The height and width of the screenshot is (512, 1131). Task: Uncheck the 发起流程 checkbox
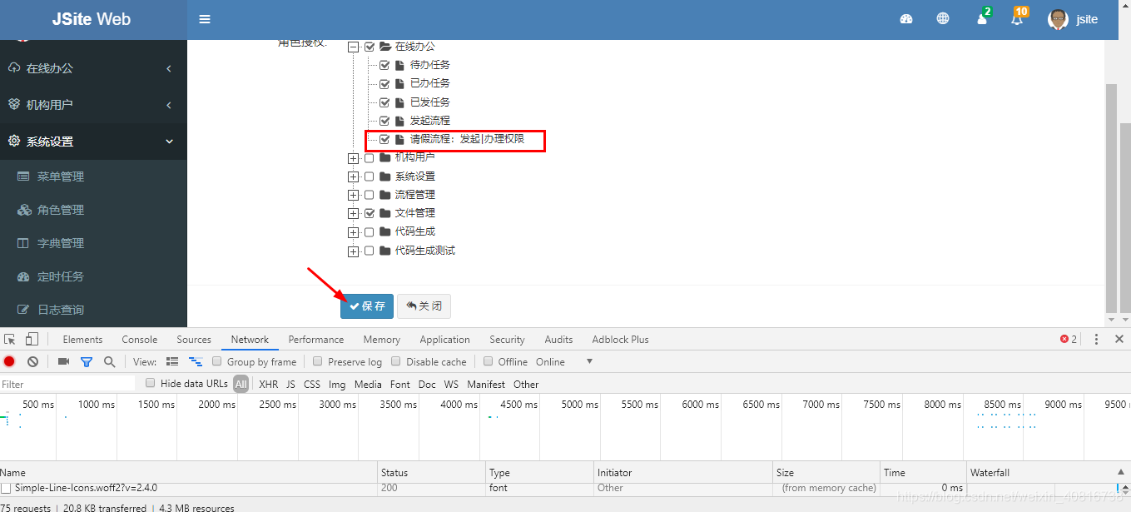384,121
